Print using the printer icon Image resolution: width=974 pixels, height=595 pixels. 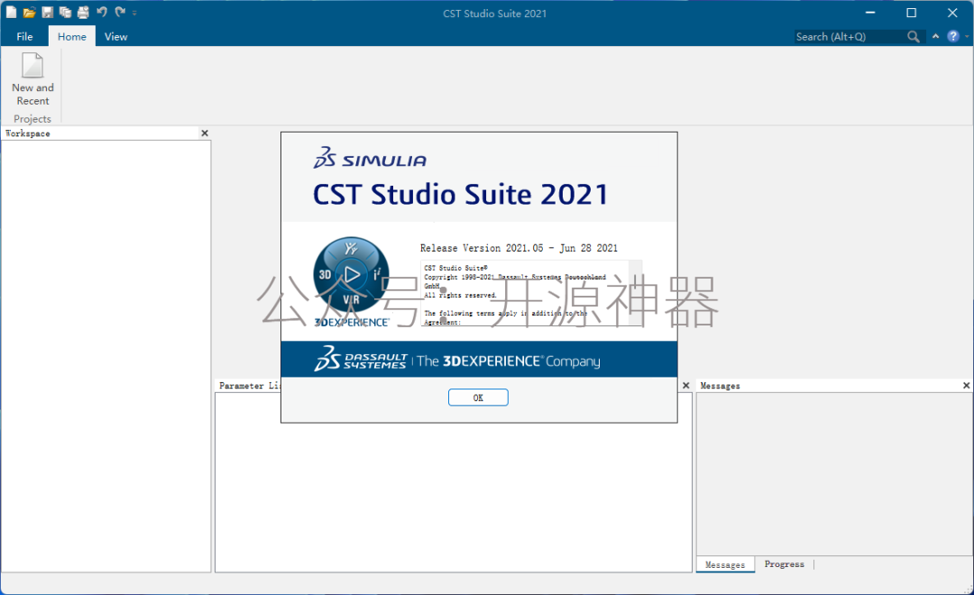pyautogui.click(x=83, y=13)
